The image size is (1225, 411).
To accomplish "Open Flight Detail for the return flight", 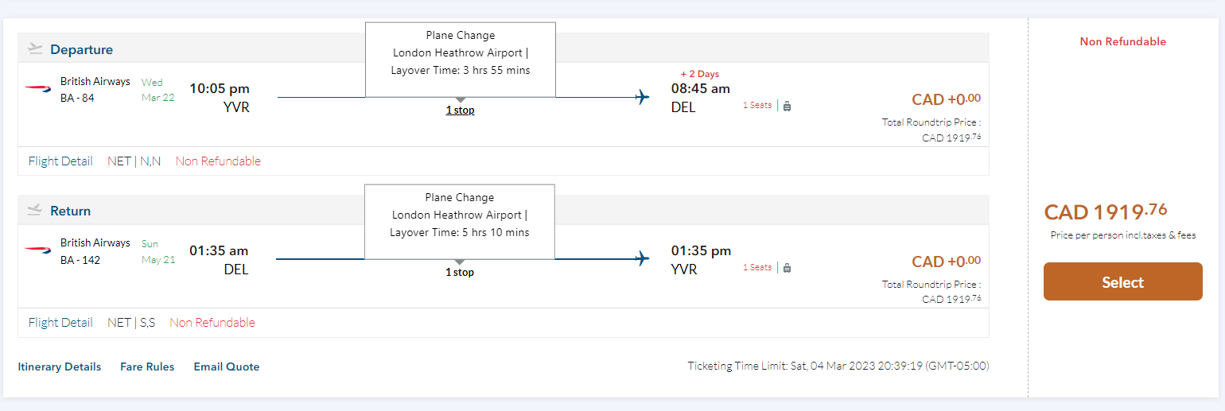I will coord(60,323).
